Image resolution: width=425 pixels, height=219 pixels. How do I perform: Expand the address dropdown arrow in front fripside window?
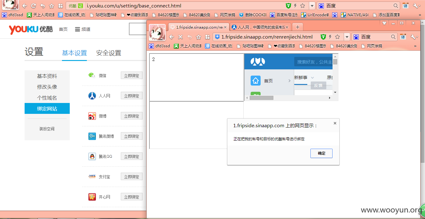point(347,37)
